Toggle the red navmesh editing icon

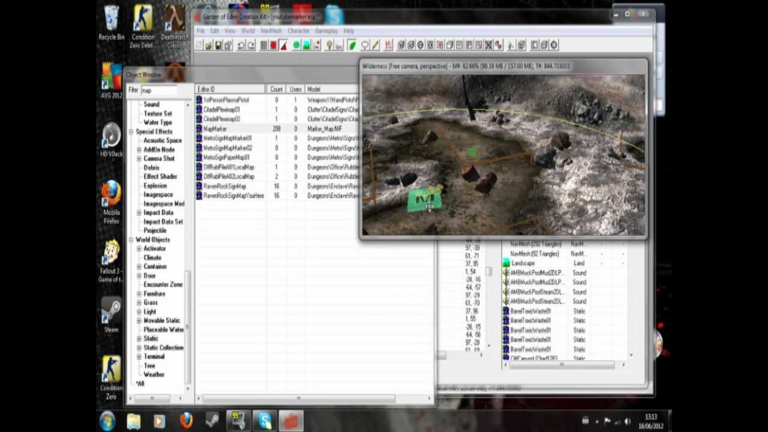pyautogui.click(x=388, y=45)
